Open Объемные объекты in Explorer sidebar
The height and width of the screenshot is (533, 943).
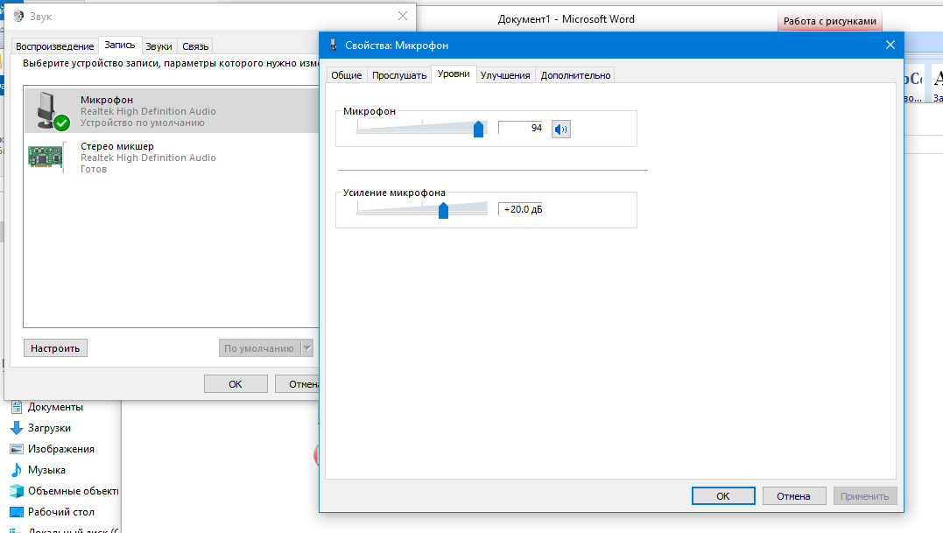pyautogui.click(x=64, y=491)
